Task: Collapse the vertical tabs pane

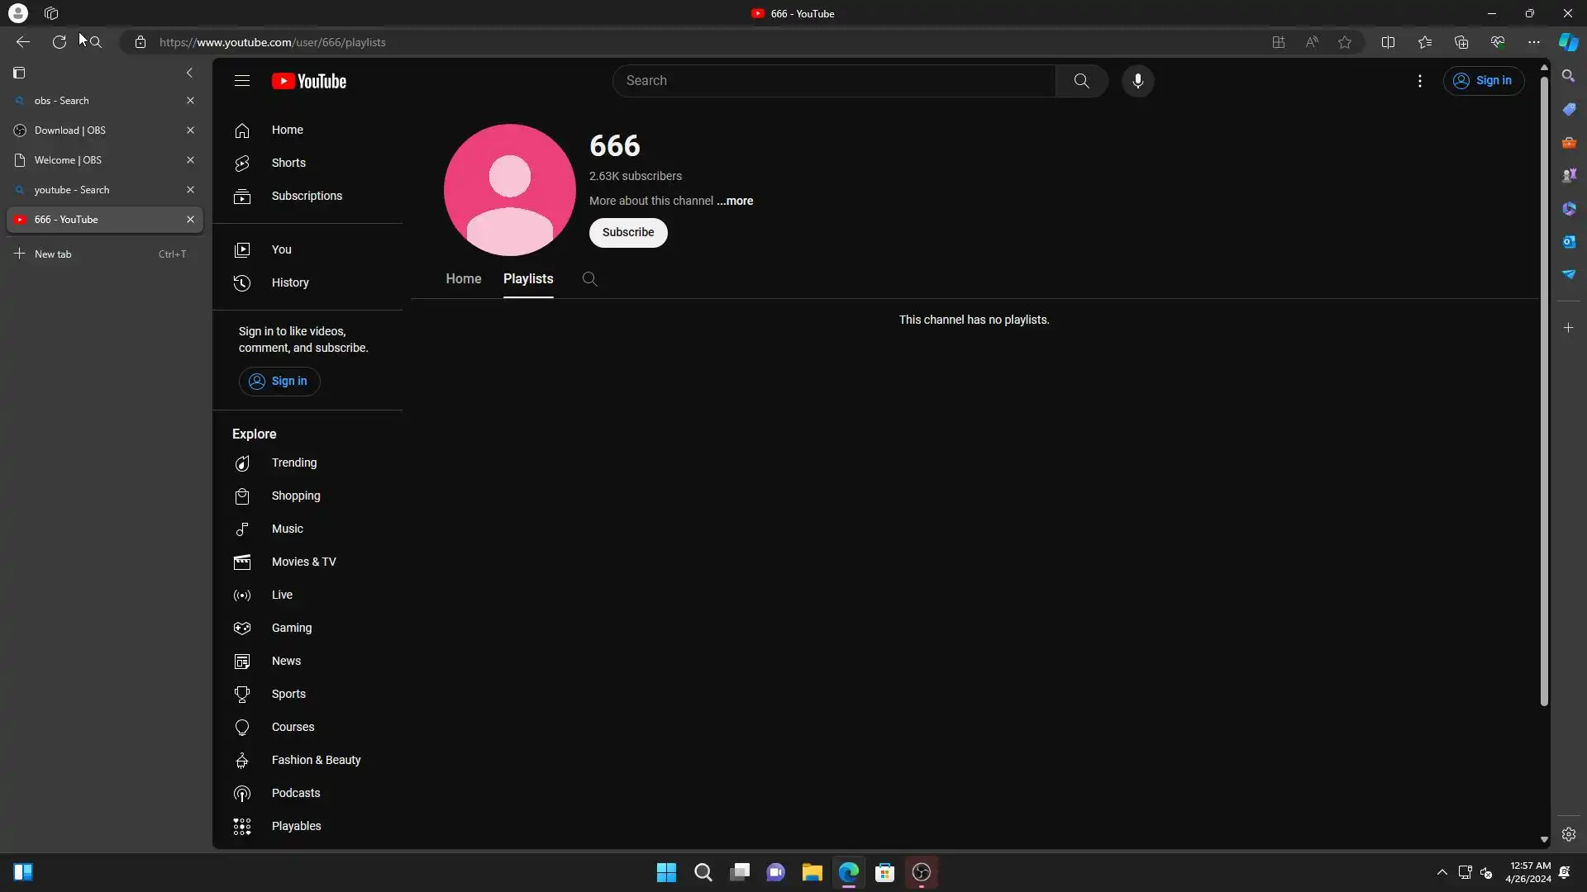Action: pyautogui.click(x=189, y=73)
